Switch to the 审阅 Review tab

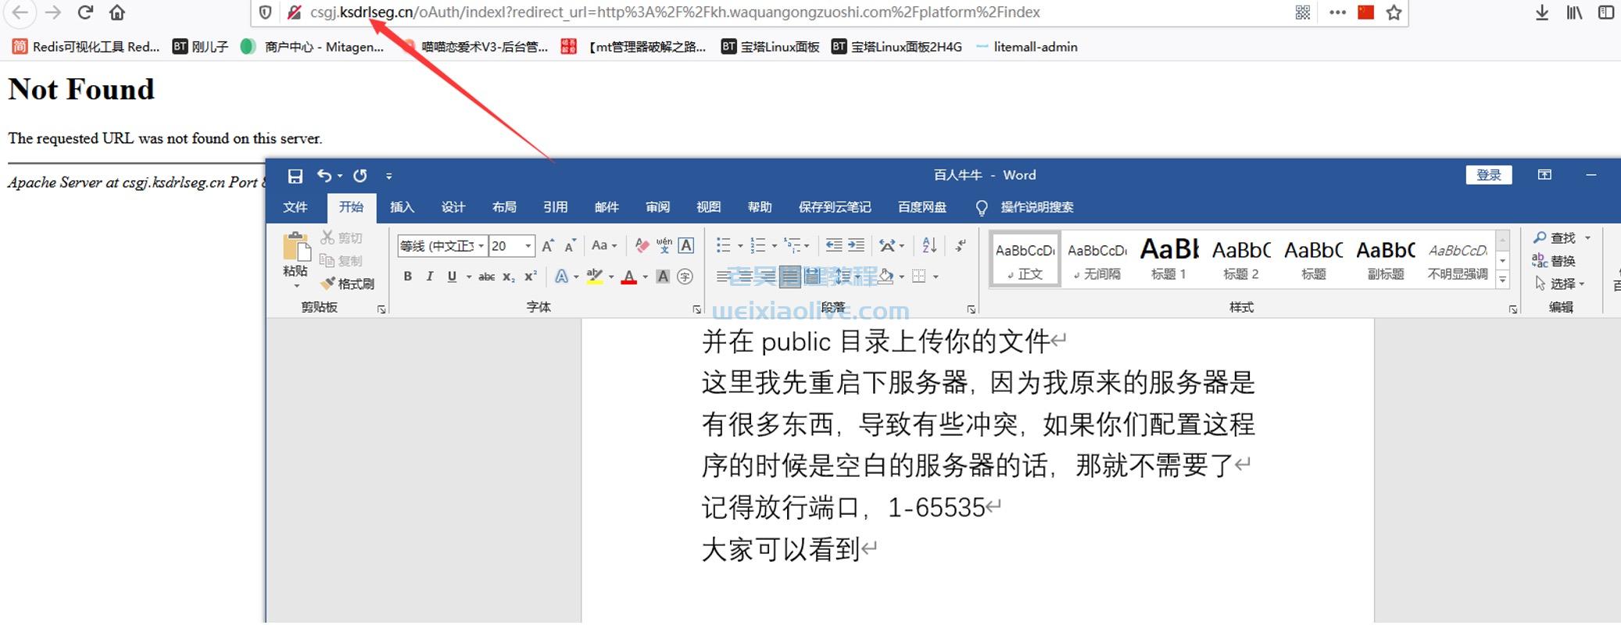657,207
